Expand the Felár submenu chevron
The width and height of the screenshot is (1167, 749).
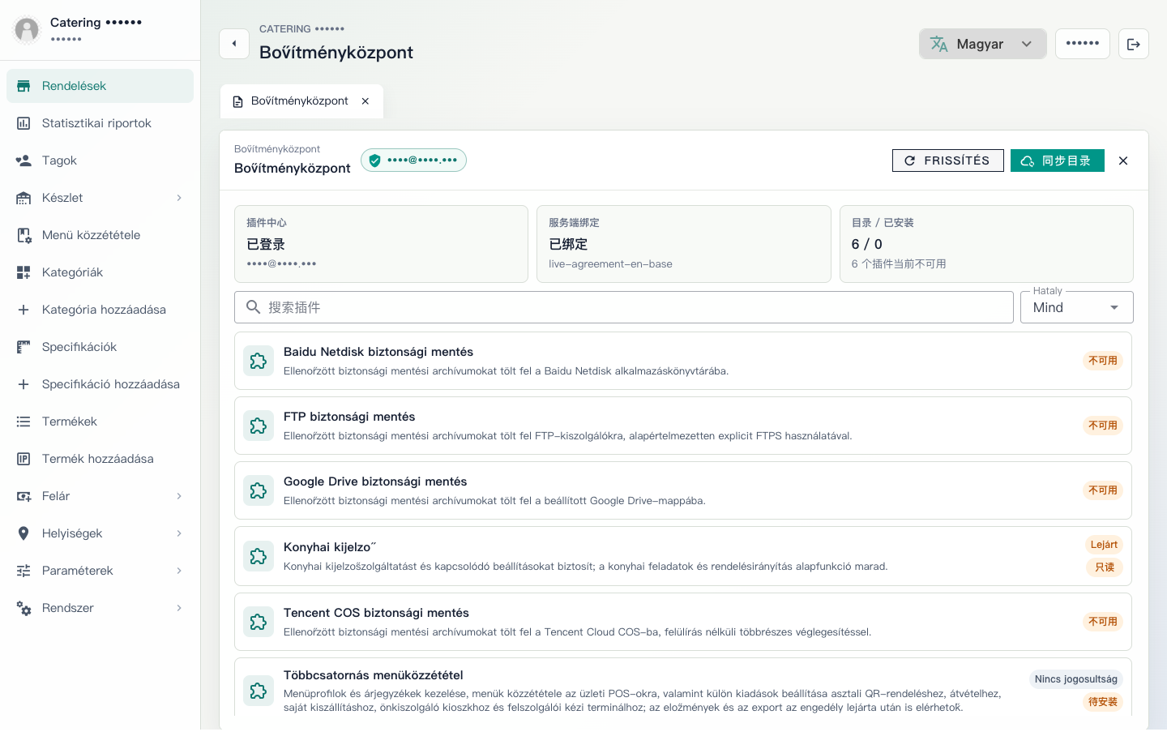click(x=179, y=496)
